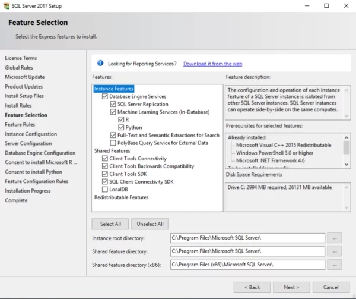Browse for shared feature directory (x86)
This screenshot has width=356, height=299.
336,265
